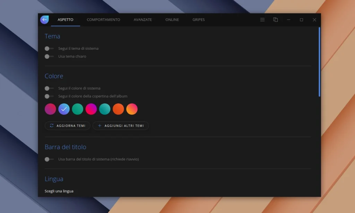Close the window with X icon
This screenshot has width=355, height=213.
click(x=314, y=20)
